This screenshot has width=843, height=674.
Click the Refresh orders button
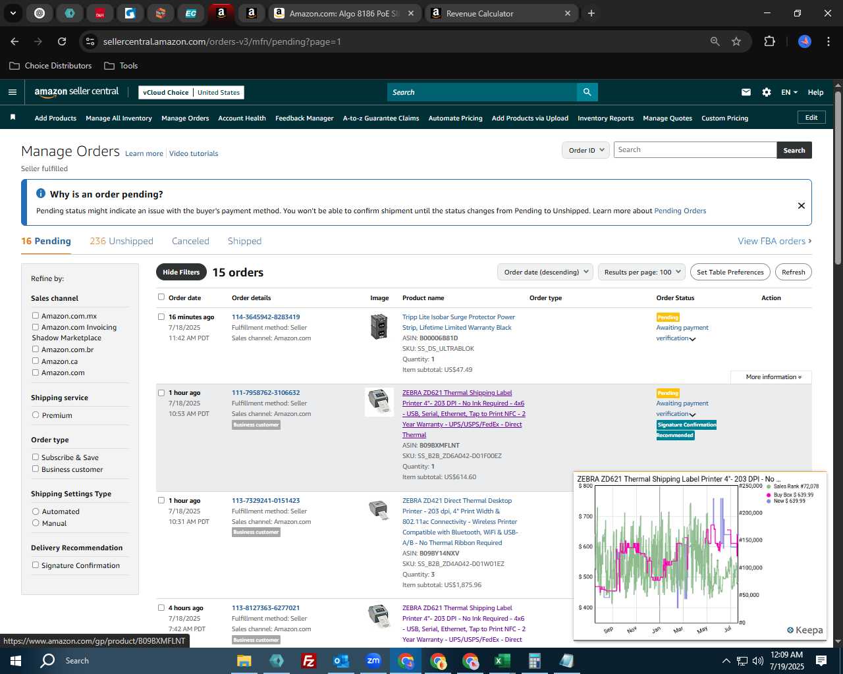(x=793, y=272)
